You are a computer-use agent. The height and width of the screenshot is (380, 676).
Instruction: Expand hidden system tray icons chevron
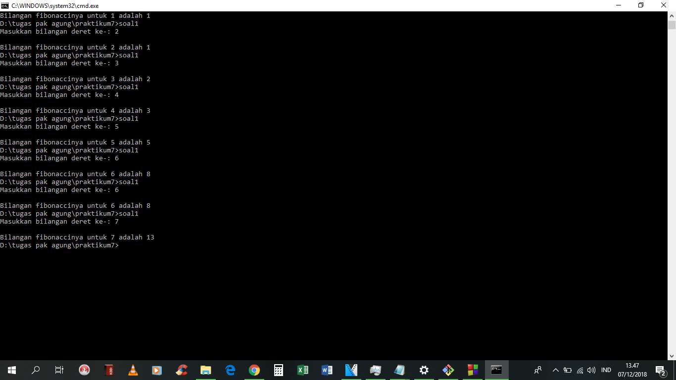pyautogui.click(x=556, y=370)
